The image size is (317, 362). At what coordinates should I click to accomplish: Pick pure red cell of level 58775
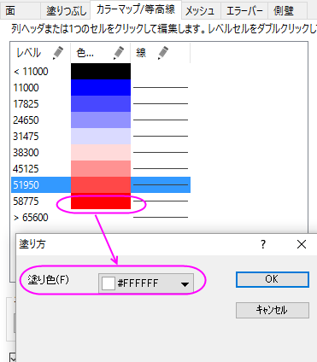pos(101,201)
